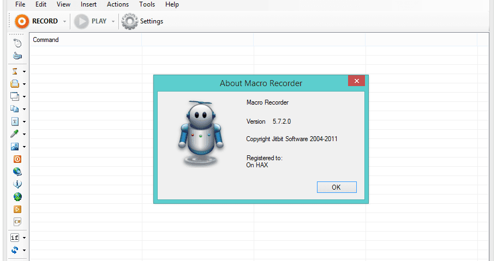Click the hourglass wait icon
Viewport: 497px width, 261px height.
point(15,71)
